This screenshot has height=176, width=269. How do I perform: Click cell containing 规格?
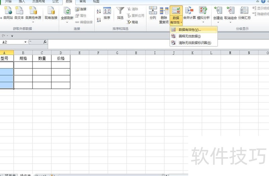tap(23, 58)
